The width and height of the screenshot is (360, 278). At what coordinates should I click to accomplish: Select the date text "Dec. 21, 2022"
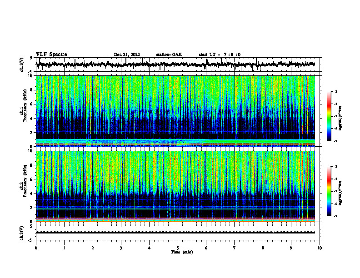click(x=127, y=55)
